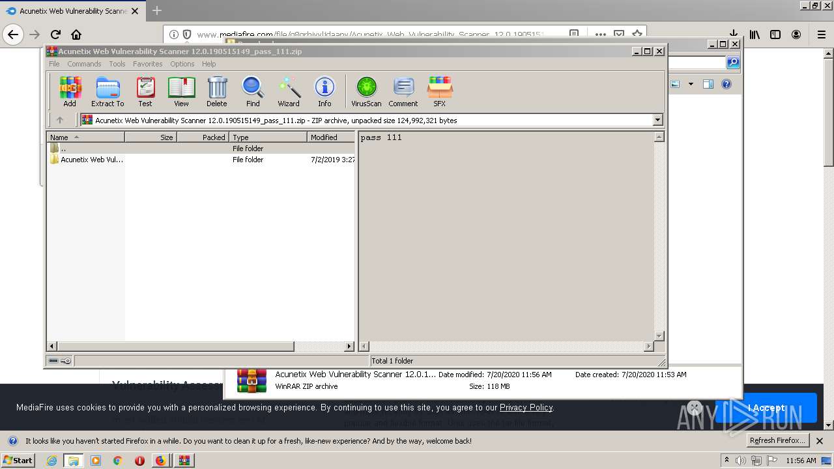Click the Extract To toolbar icon
This screenshot has height=469, width=834.
(108, 91)
